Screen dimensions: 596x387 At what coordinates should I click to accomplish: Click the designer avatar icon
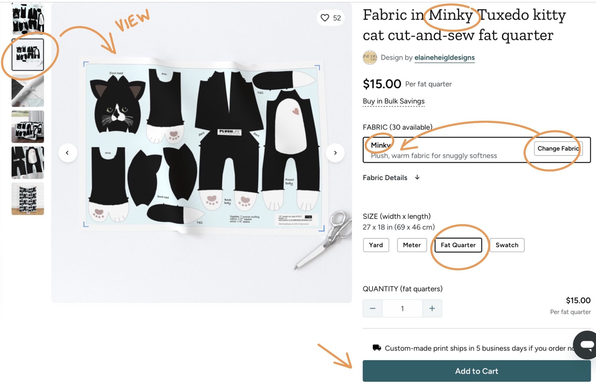pyautogui.click(x=370, y=58)
